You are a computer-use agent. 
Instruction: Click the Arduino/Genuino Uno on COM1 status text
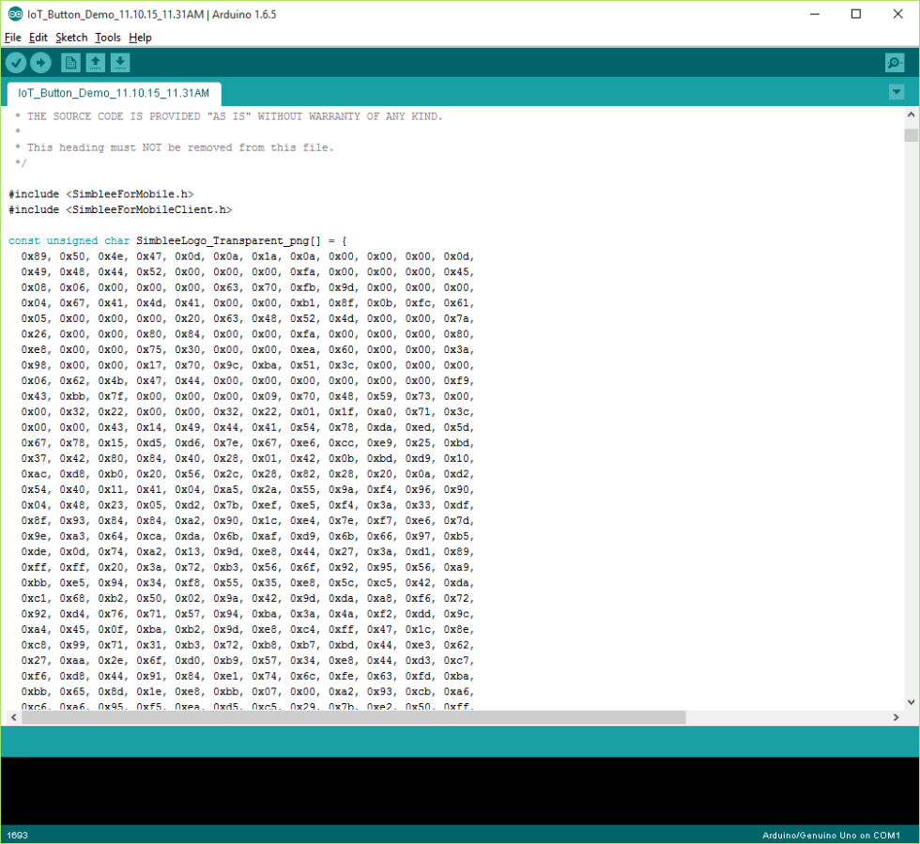coord(831,836)
